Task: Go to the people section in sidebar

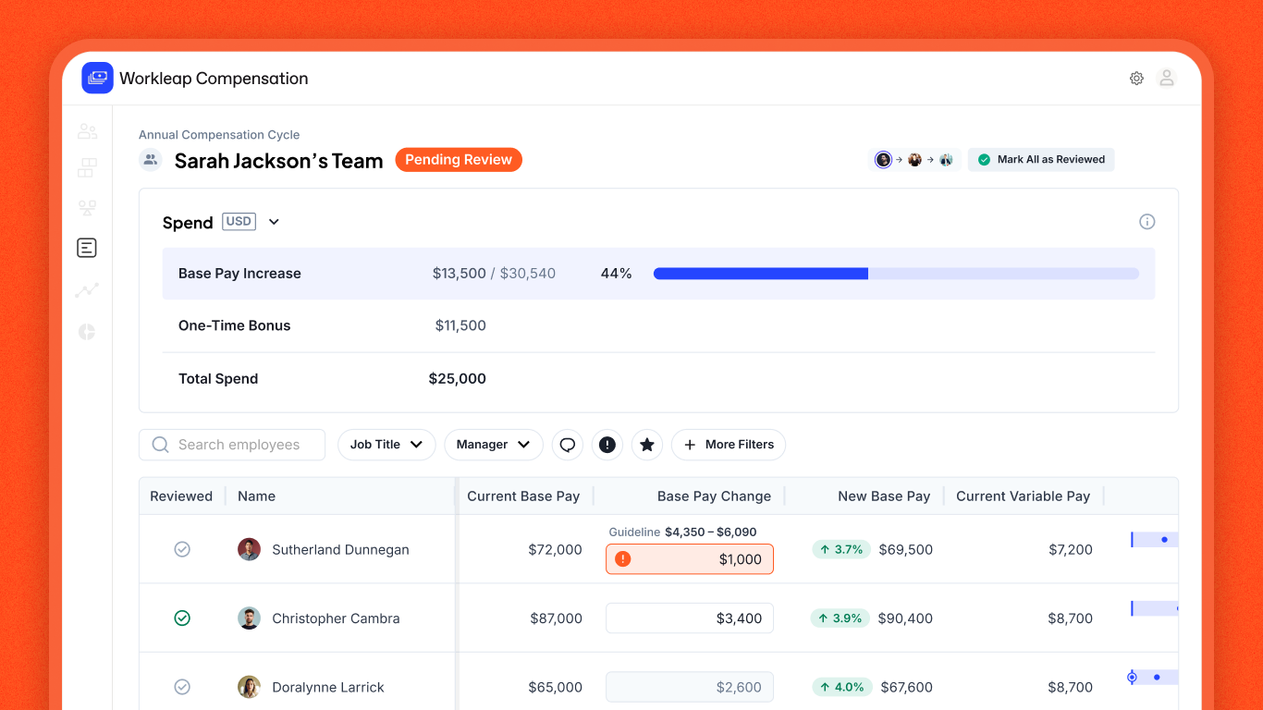Action: [x=87, y=131]
